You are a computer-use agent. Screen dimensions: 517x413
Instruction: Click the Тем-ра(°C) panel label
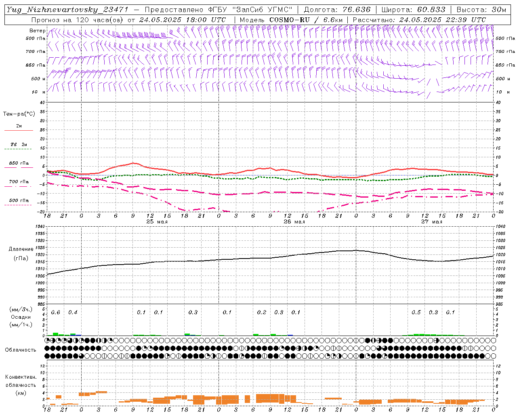click(19, 114)
